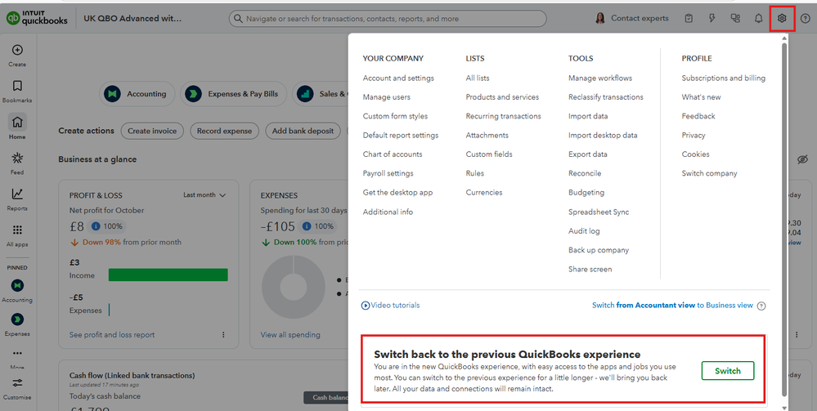Open pinned Expenses app in sidebar
817x411 pixels.
17,324
